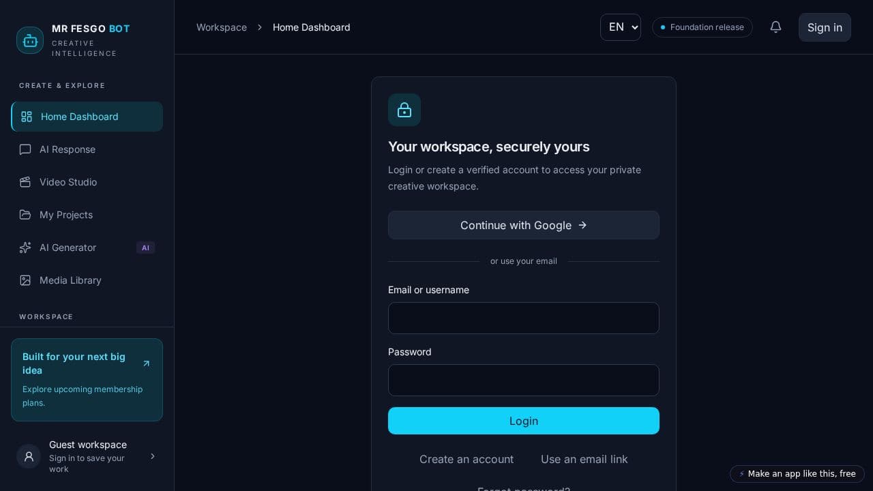Click the AI Response chat icon
The image size is (873, 491).
(25, 149)
